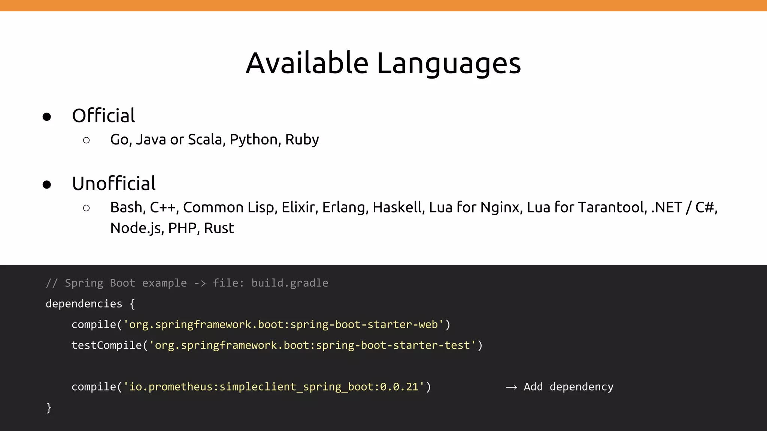This screenshot has width=767, height=431.
Task: Click the 'Lua for Nginx' text
Action: (x=476, y=207)
